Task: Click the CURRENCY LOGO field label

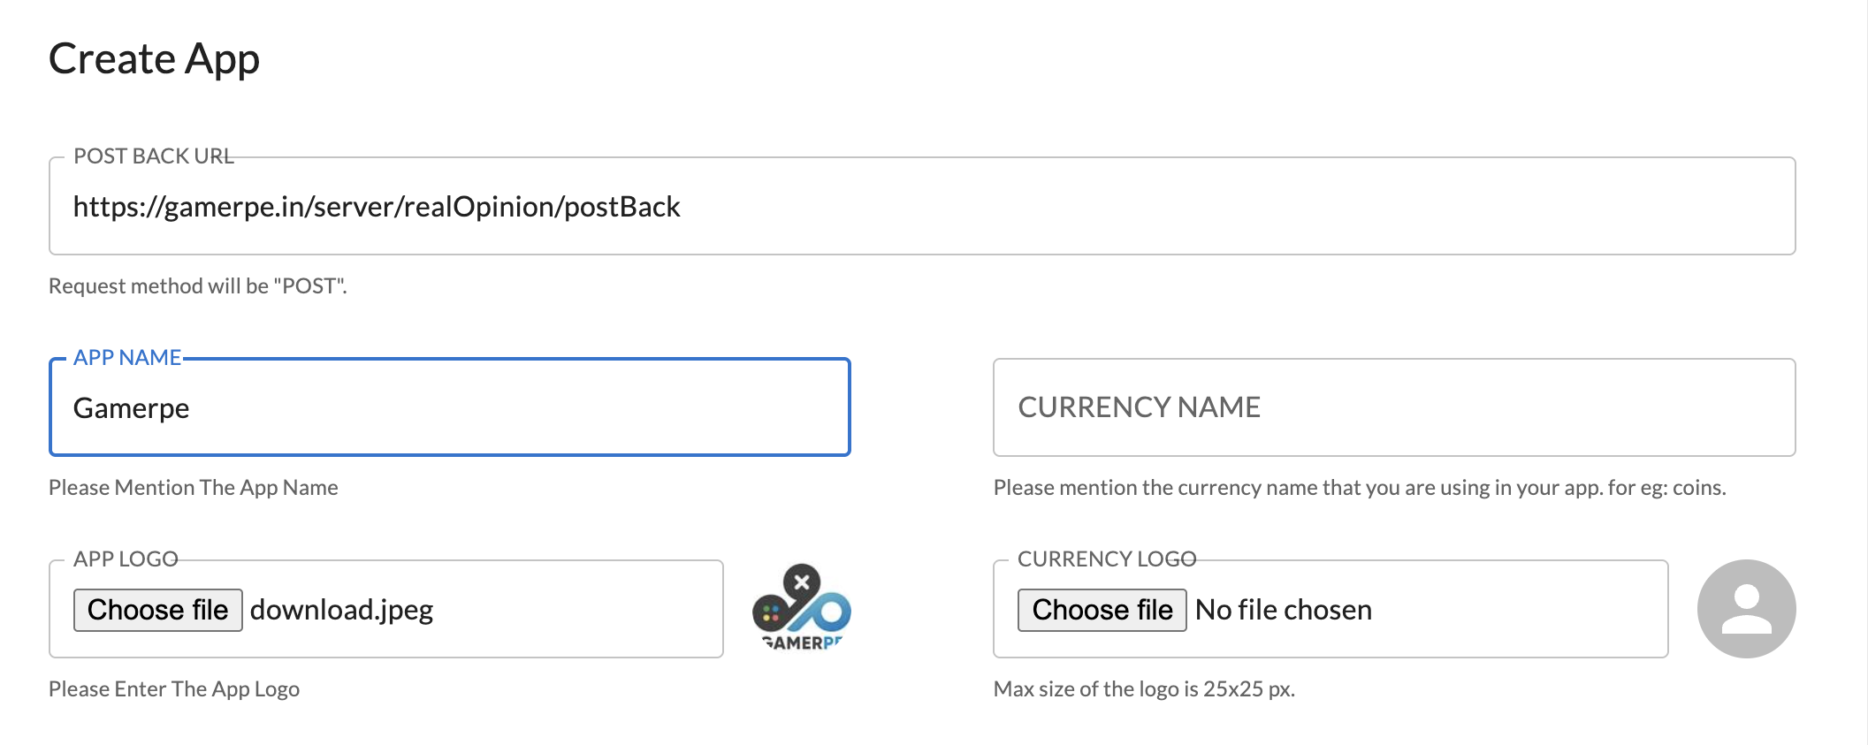Action: coord(1107,559)
